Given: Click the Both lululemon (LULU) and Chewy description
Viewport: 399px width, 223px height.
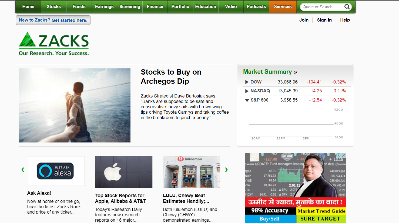Looking at the screenshot, I should pos(190,215).
